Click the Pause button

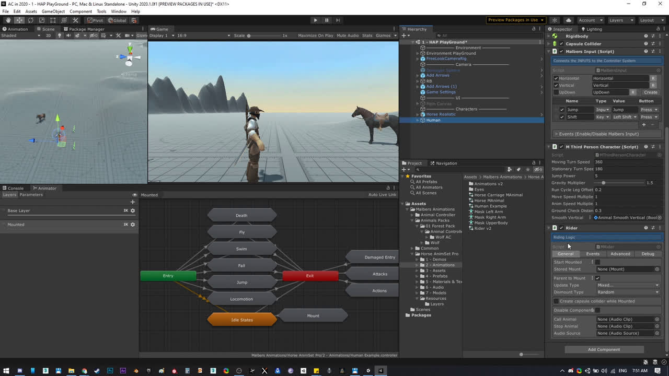327,20
